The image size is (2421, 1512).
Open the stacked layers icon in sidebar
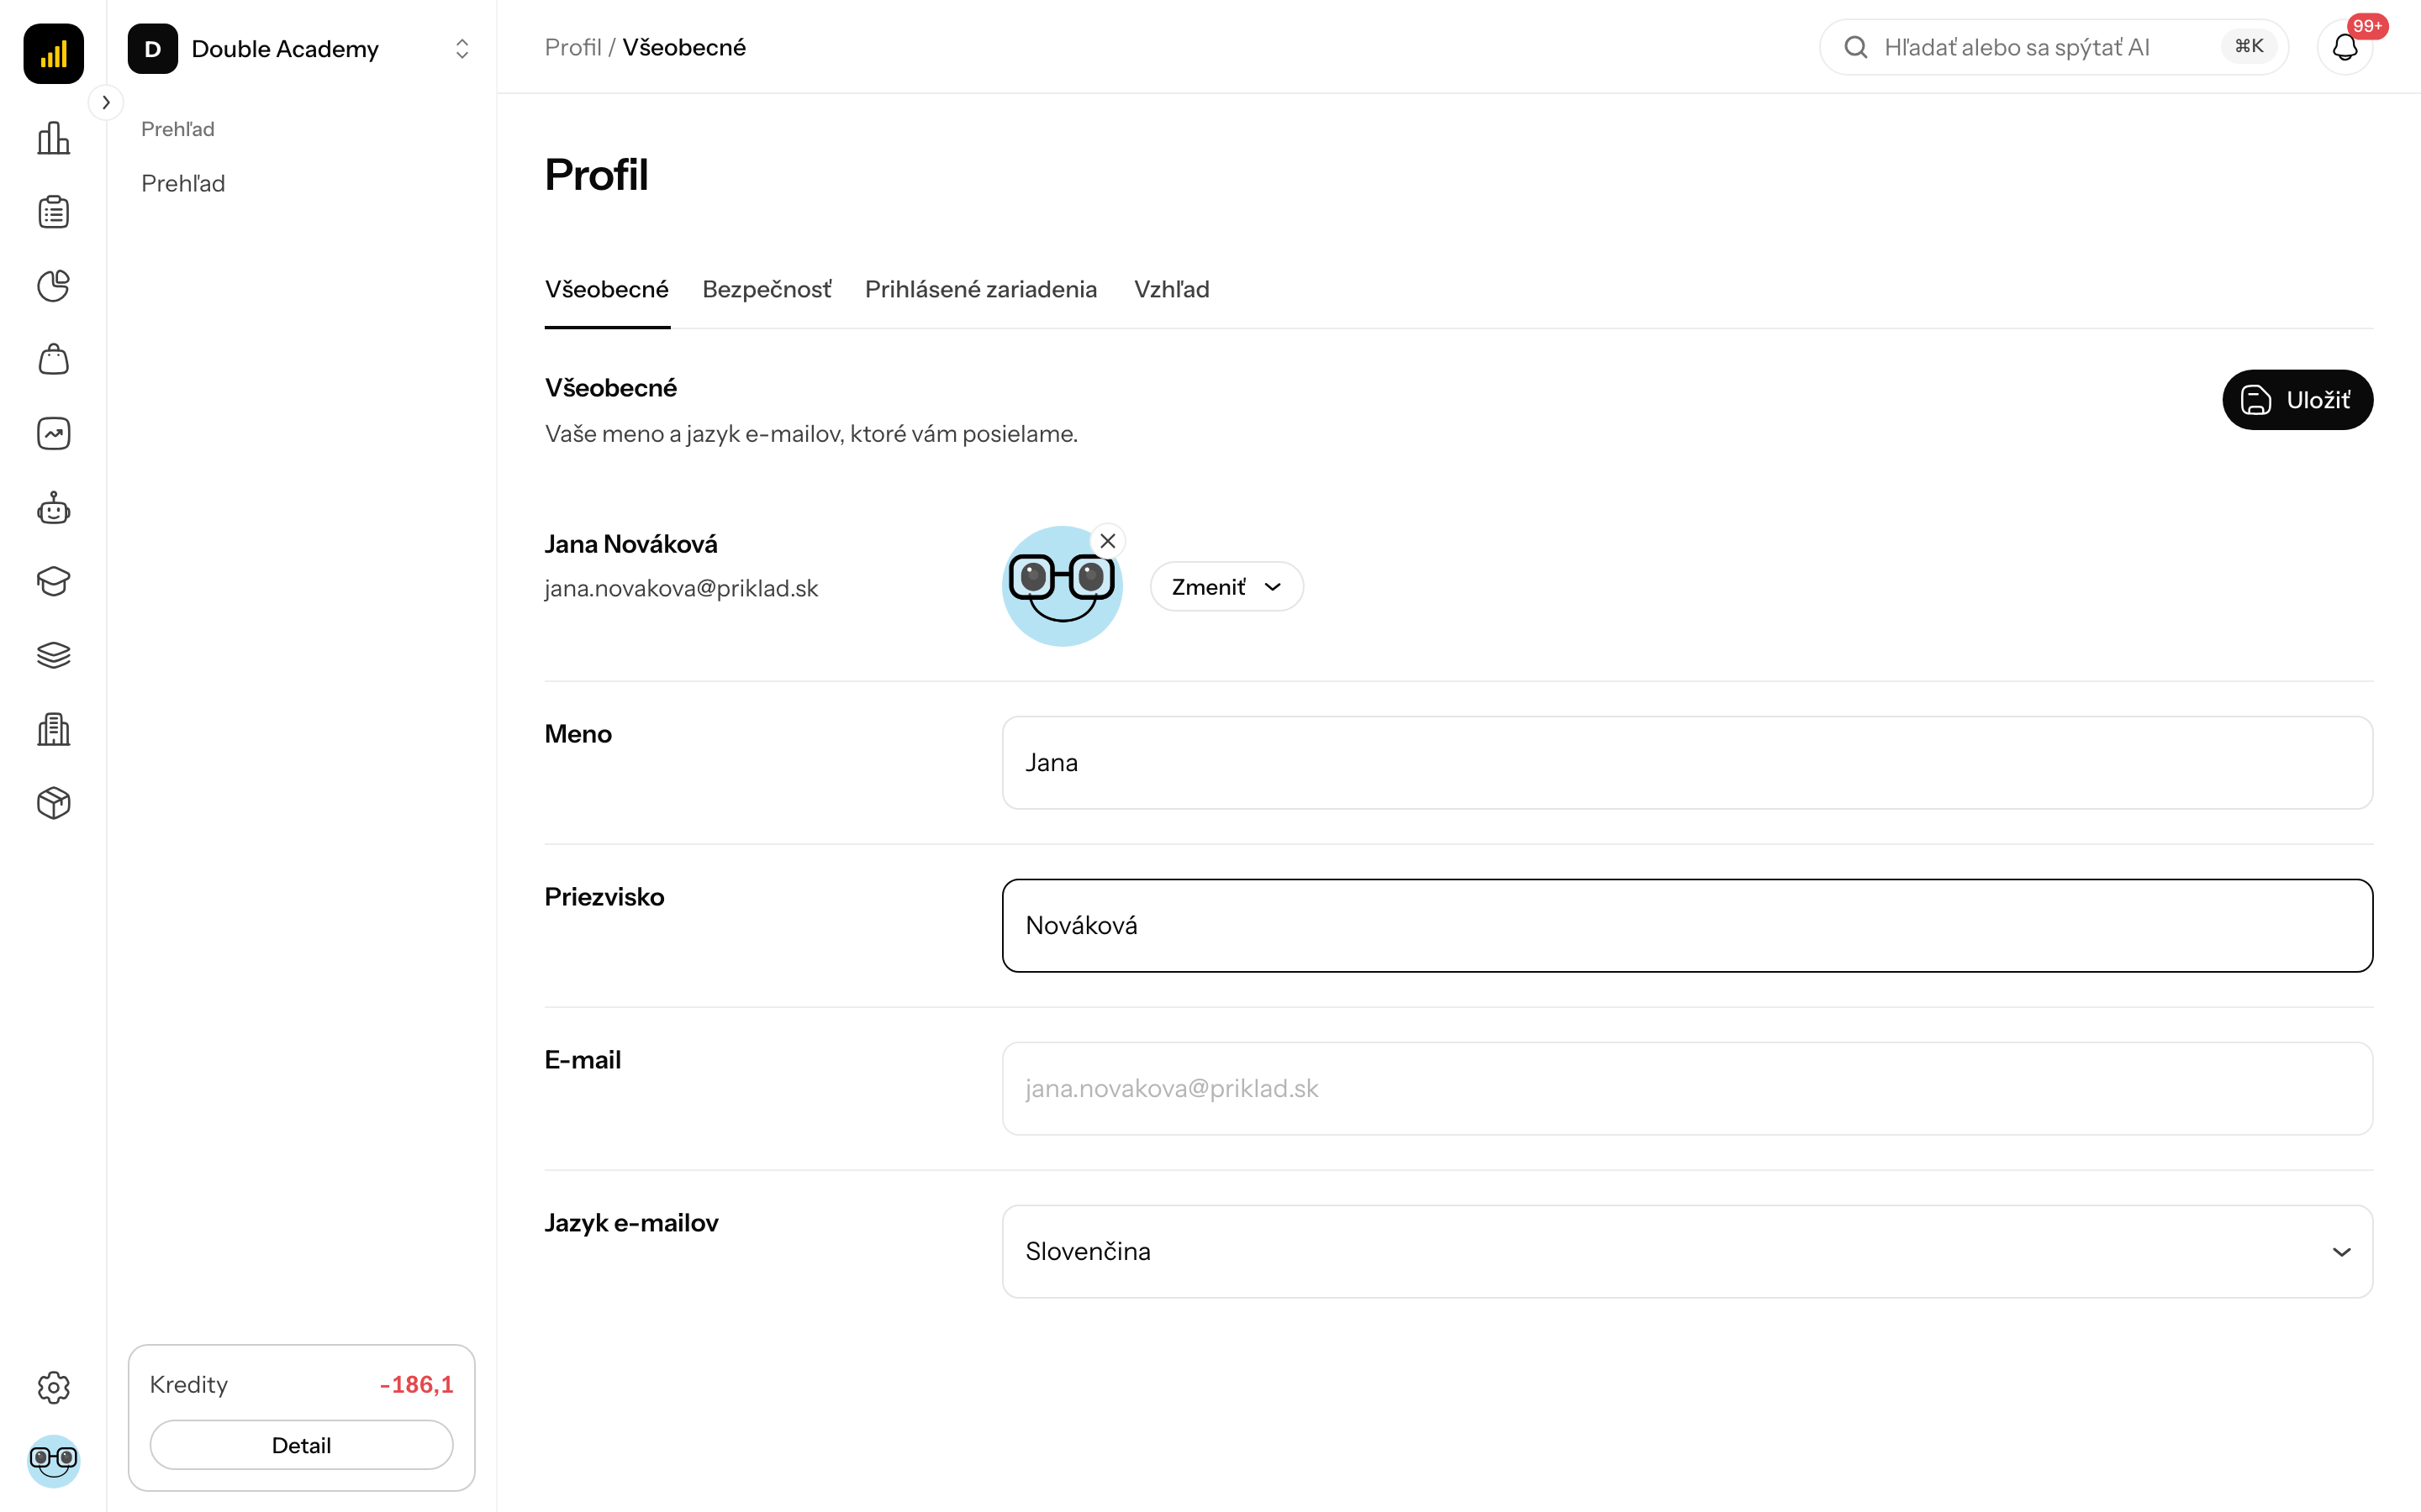click(x=53, y=655)
